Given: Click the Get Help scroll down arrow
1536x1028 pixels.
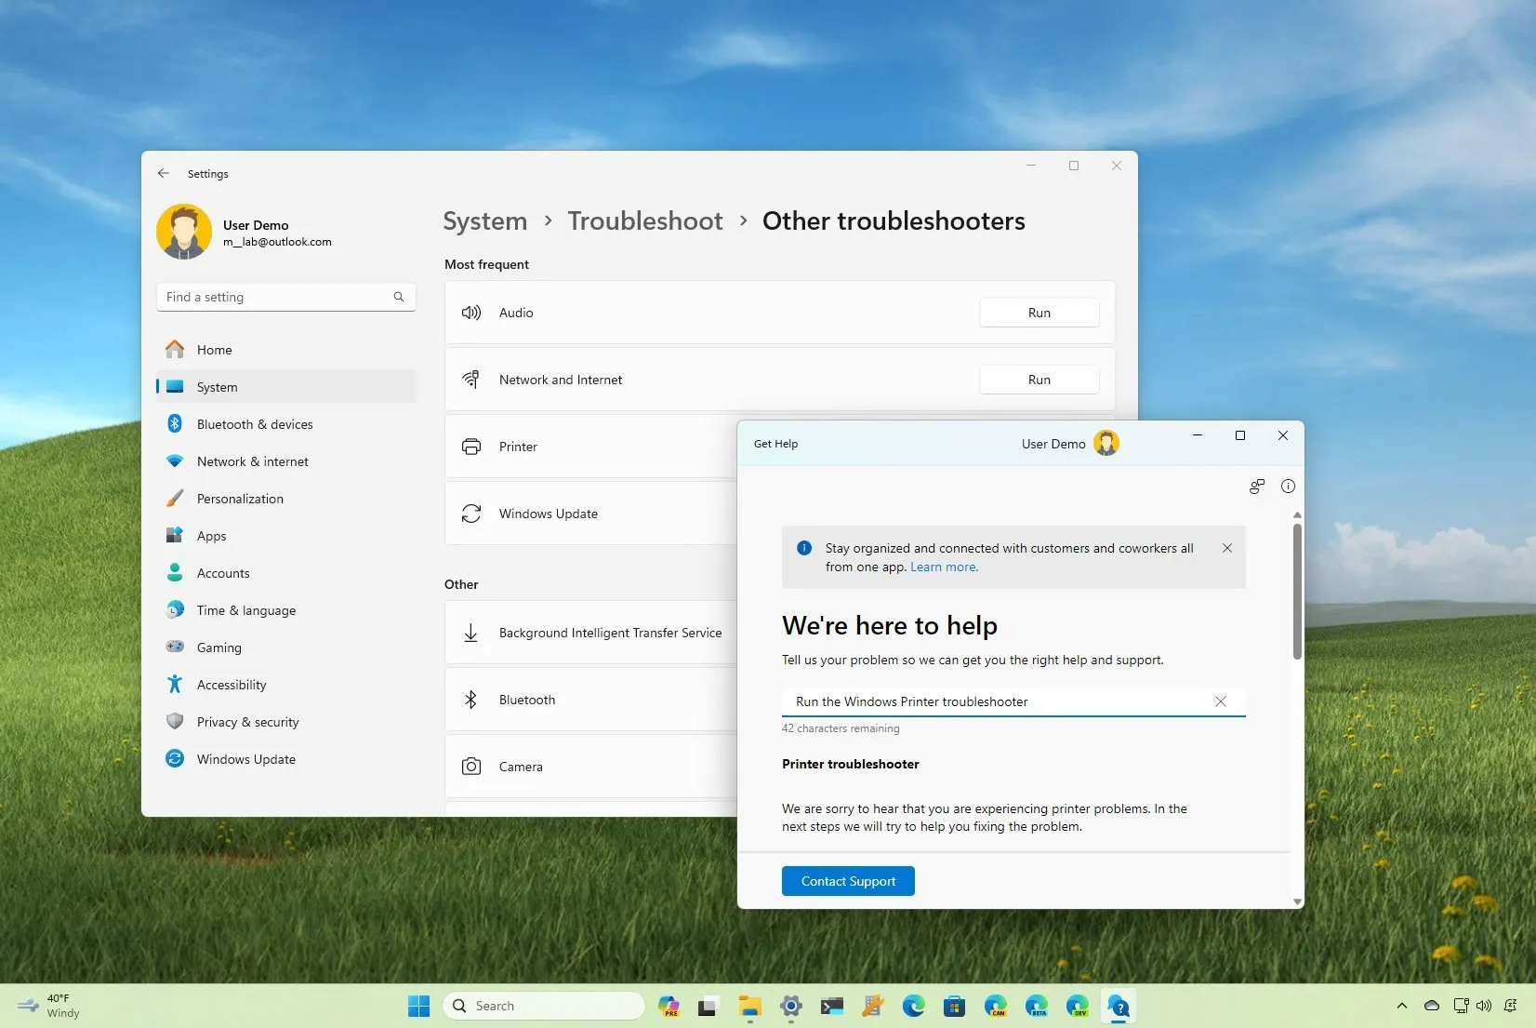Looking at the screenshot, I should point(1297,901).
